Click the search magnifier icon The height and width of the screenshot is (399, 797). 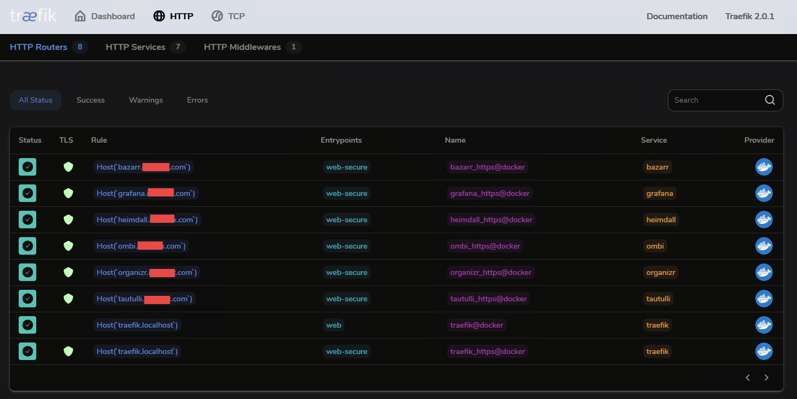(x=770, y=100)
